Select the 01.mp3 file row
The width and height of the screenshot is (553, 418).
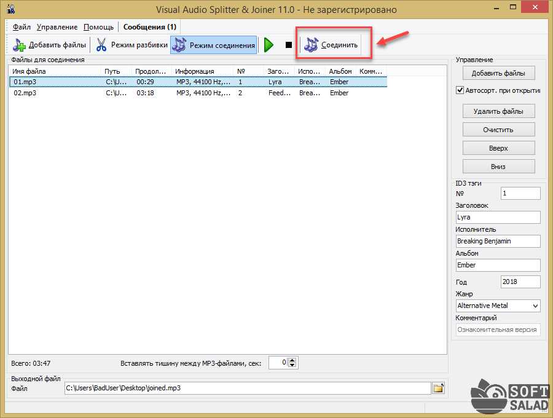pos(198,82)
